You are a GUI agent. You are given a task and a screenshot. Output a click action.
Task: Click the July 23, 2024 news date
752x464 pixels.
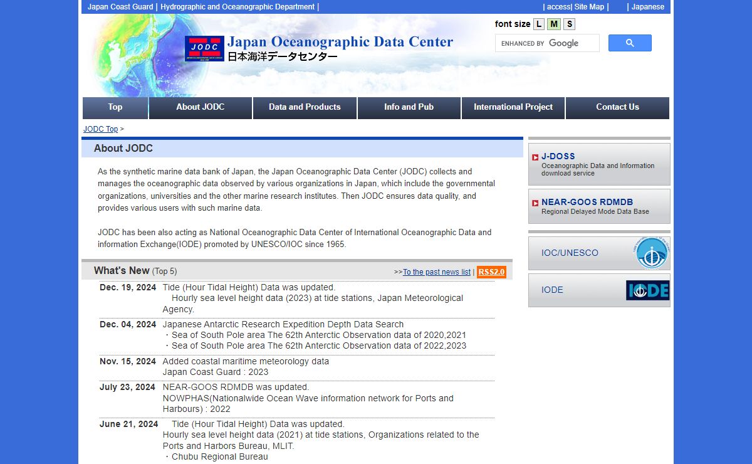(x=127, y=387)
